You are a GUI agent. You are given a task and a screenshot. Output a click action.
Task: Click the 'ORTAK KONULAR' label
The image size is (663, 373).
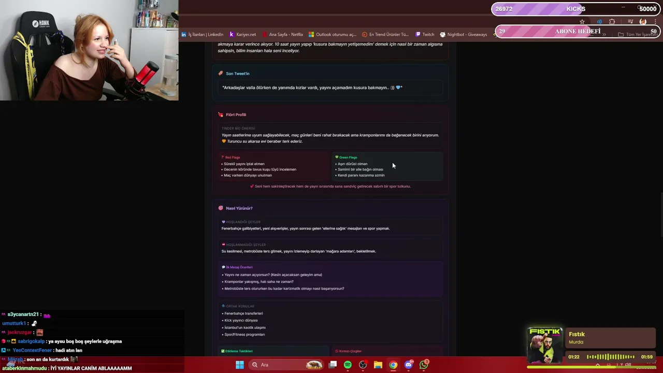(240, 306)
